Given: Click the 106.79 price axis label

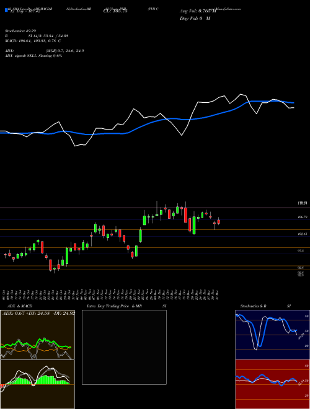Looking at the screenshot, I should click(303, 218).
